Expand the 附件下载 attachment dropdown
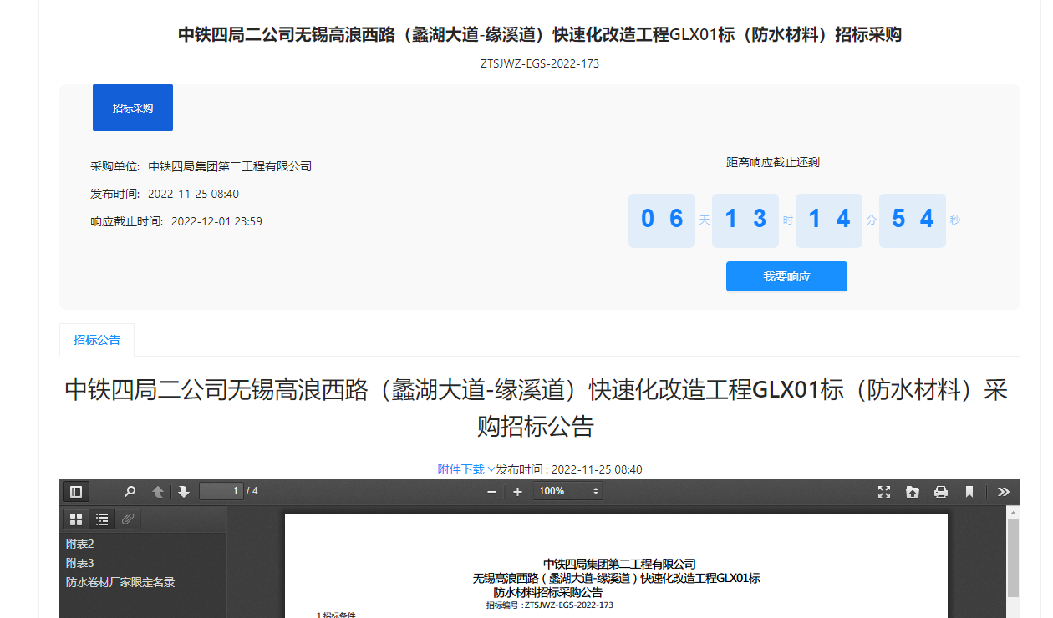This screenshot has height=618, width=1053. click(x=466, y=469)
